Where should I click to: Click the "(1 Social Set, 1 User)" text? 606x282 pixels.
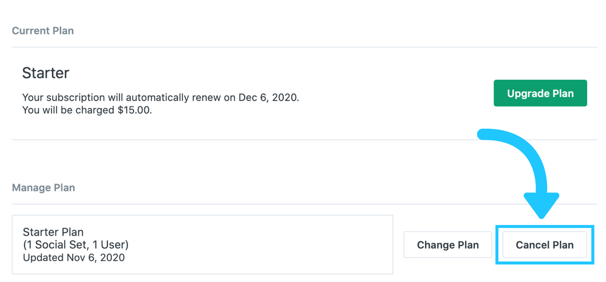[76, 245]
